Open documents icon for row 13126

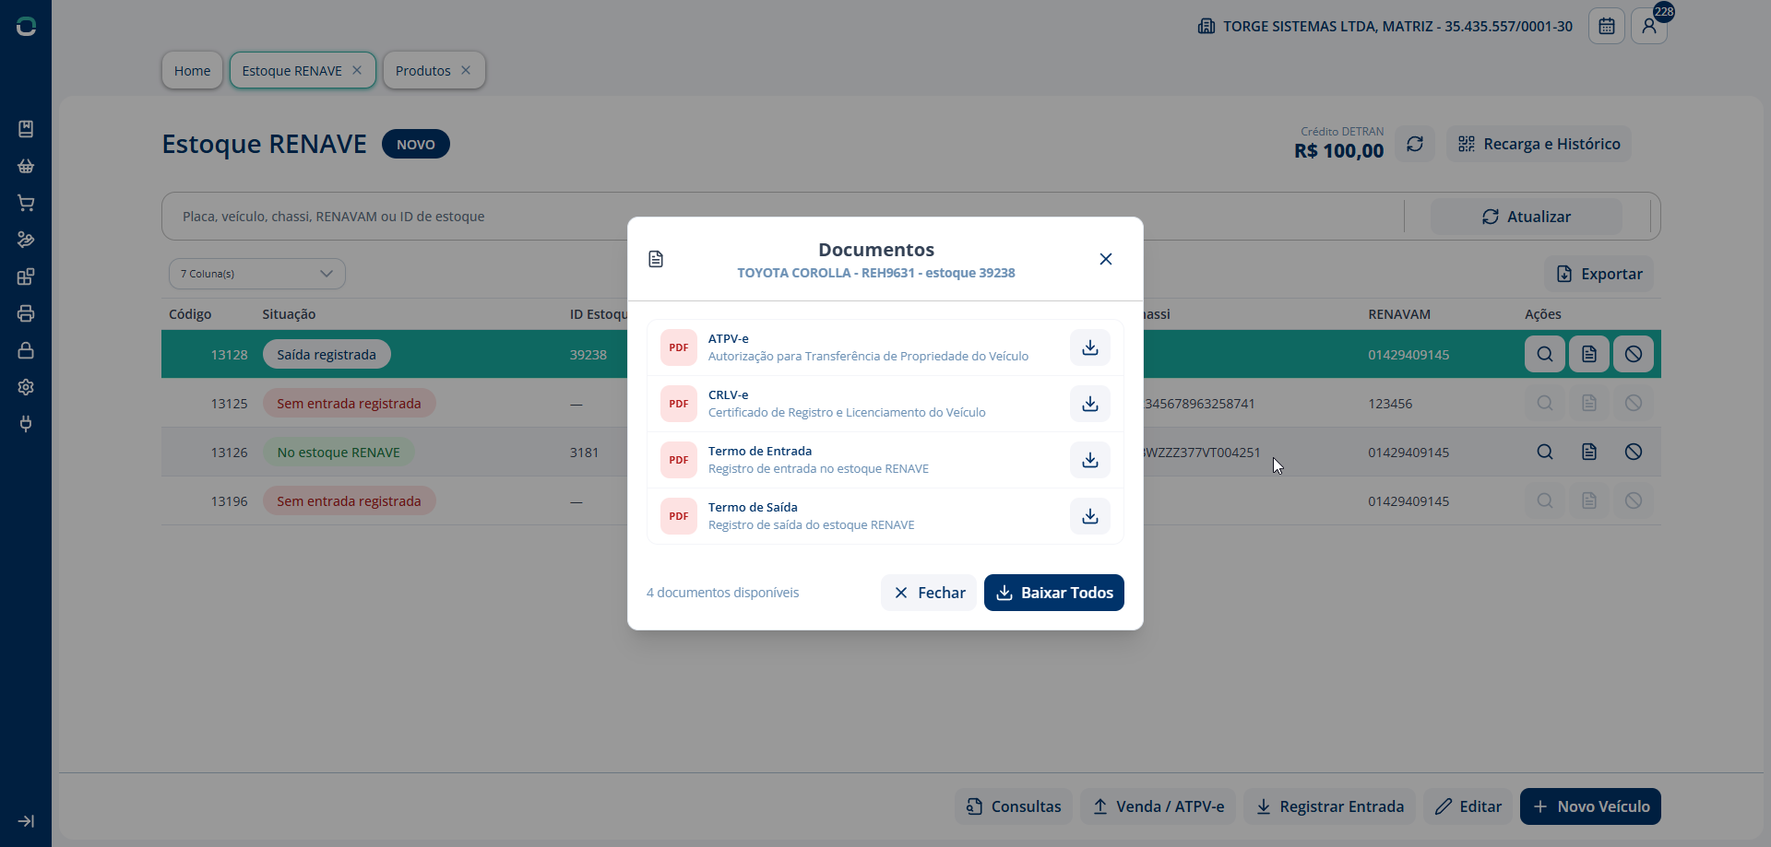coord(1589,452)
